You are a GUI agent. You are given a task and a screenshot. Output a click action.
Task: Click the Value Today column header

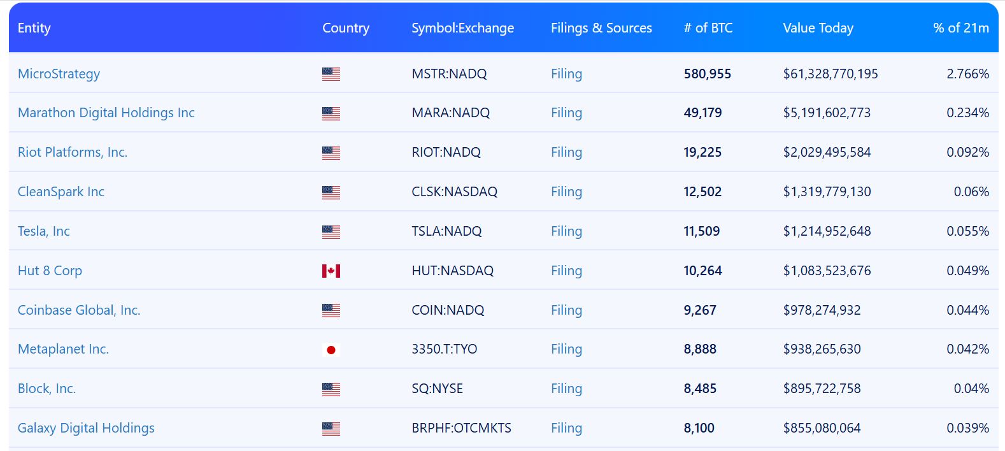click(818, 28)
